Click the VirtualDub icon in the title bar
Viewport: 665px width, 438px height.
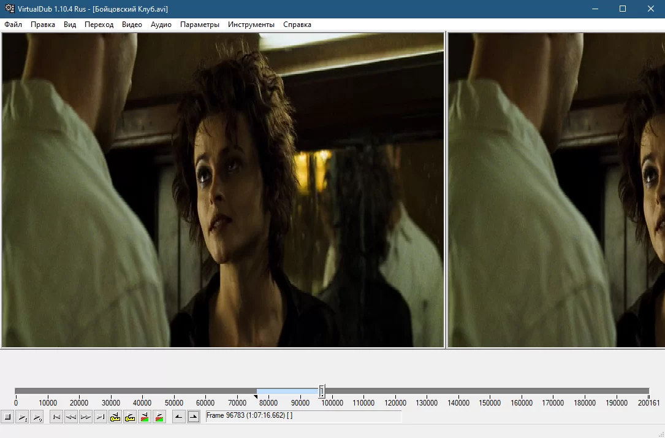pos(9,9)
